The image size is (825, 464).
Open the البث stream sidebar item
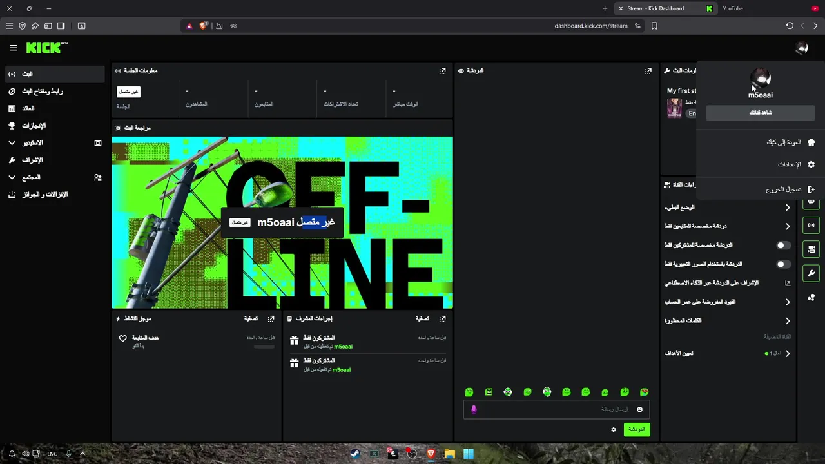[55, 74]
